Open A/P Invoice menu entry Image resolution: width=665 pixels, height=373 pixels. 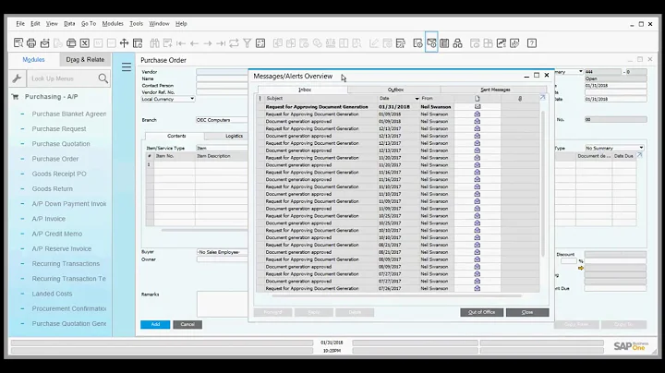49,219
